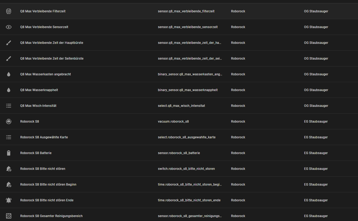Image resolution: width=358 pixels, height=221 pixels.
Task: Click OG Staubsauger in the Seitenbürste row
Action: [316, 59]
